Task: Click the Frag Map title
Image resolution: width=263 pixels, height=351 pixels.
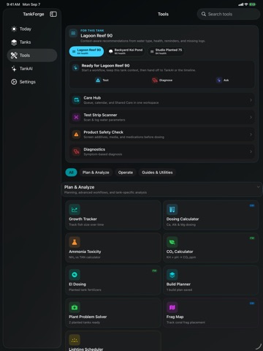Action: pos(175,317)
